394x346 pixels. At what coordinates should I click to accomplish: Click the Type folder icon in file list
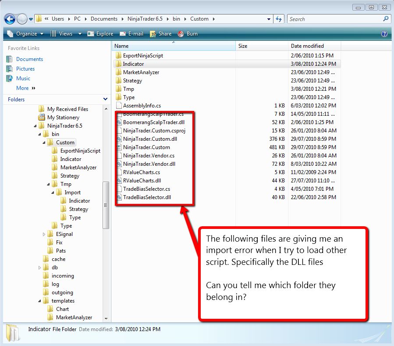(x=119, y=97)
